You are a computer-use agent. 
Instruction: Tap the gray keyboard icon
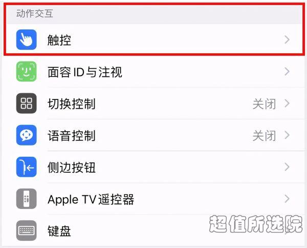point(27,231)
